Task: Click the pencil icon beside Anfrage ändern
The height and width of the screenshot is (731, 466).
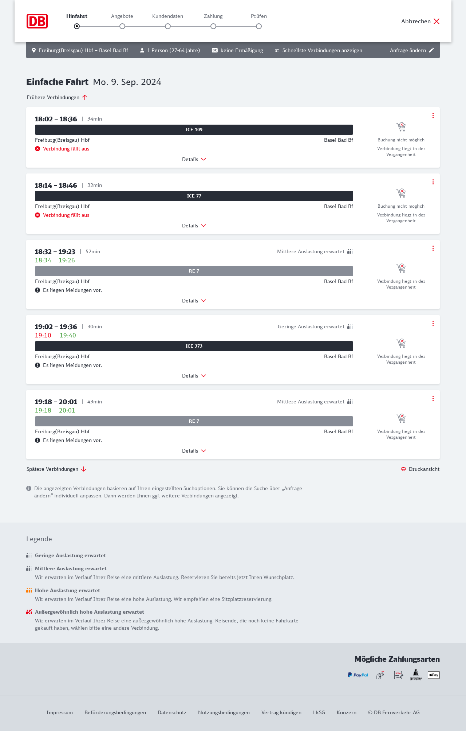Action: click(431, 50)
